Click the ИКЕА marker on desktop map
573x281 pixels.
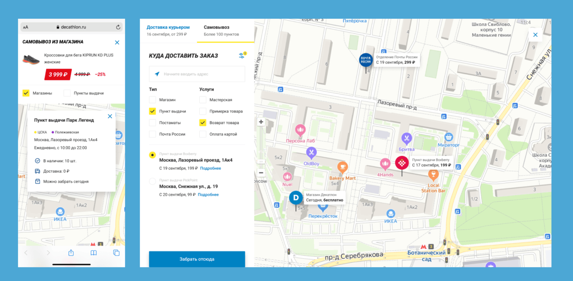[390, 213]
